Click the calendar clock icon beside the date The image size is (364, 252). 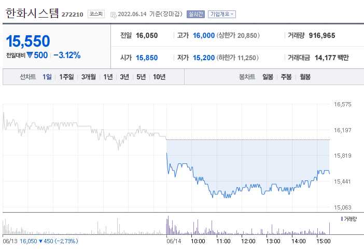113,15
